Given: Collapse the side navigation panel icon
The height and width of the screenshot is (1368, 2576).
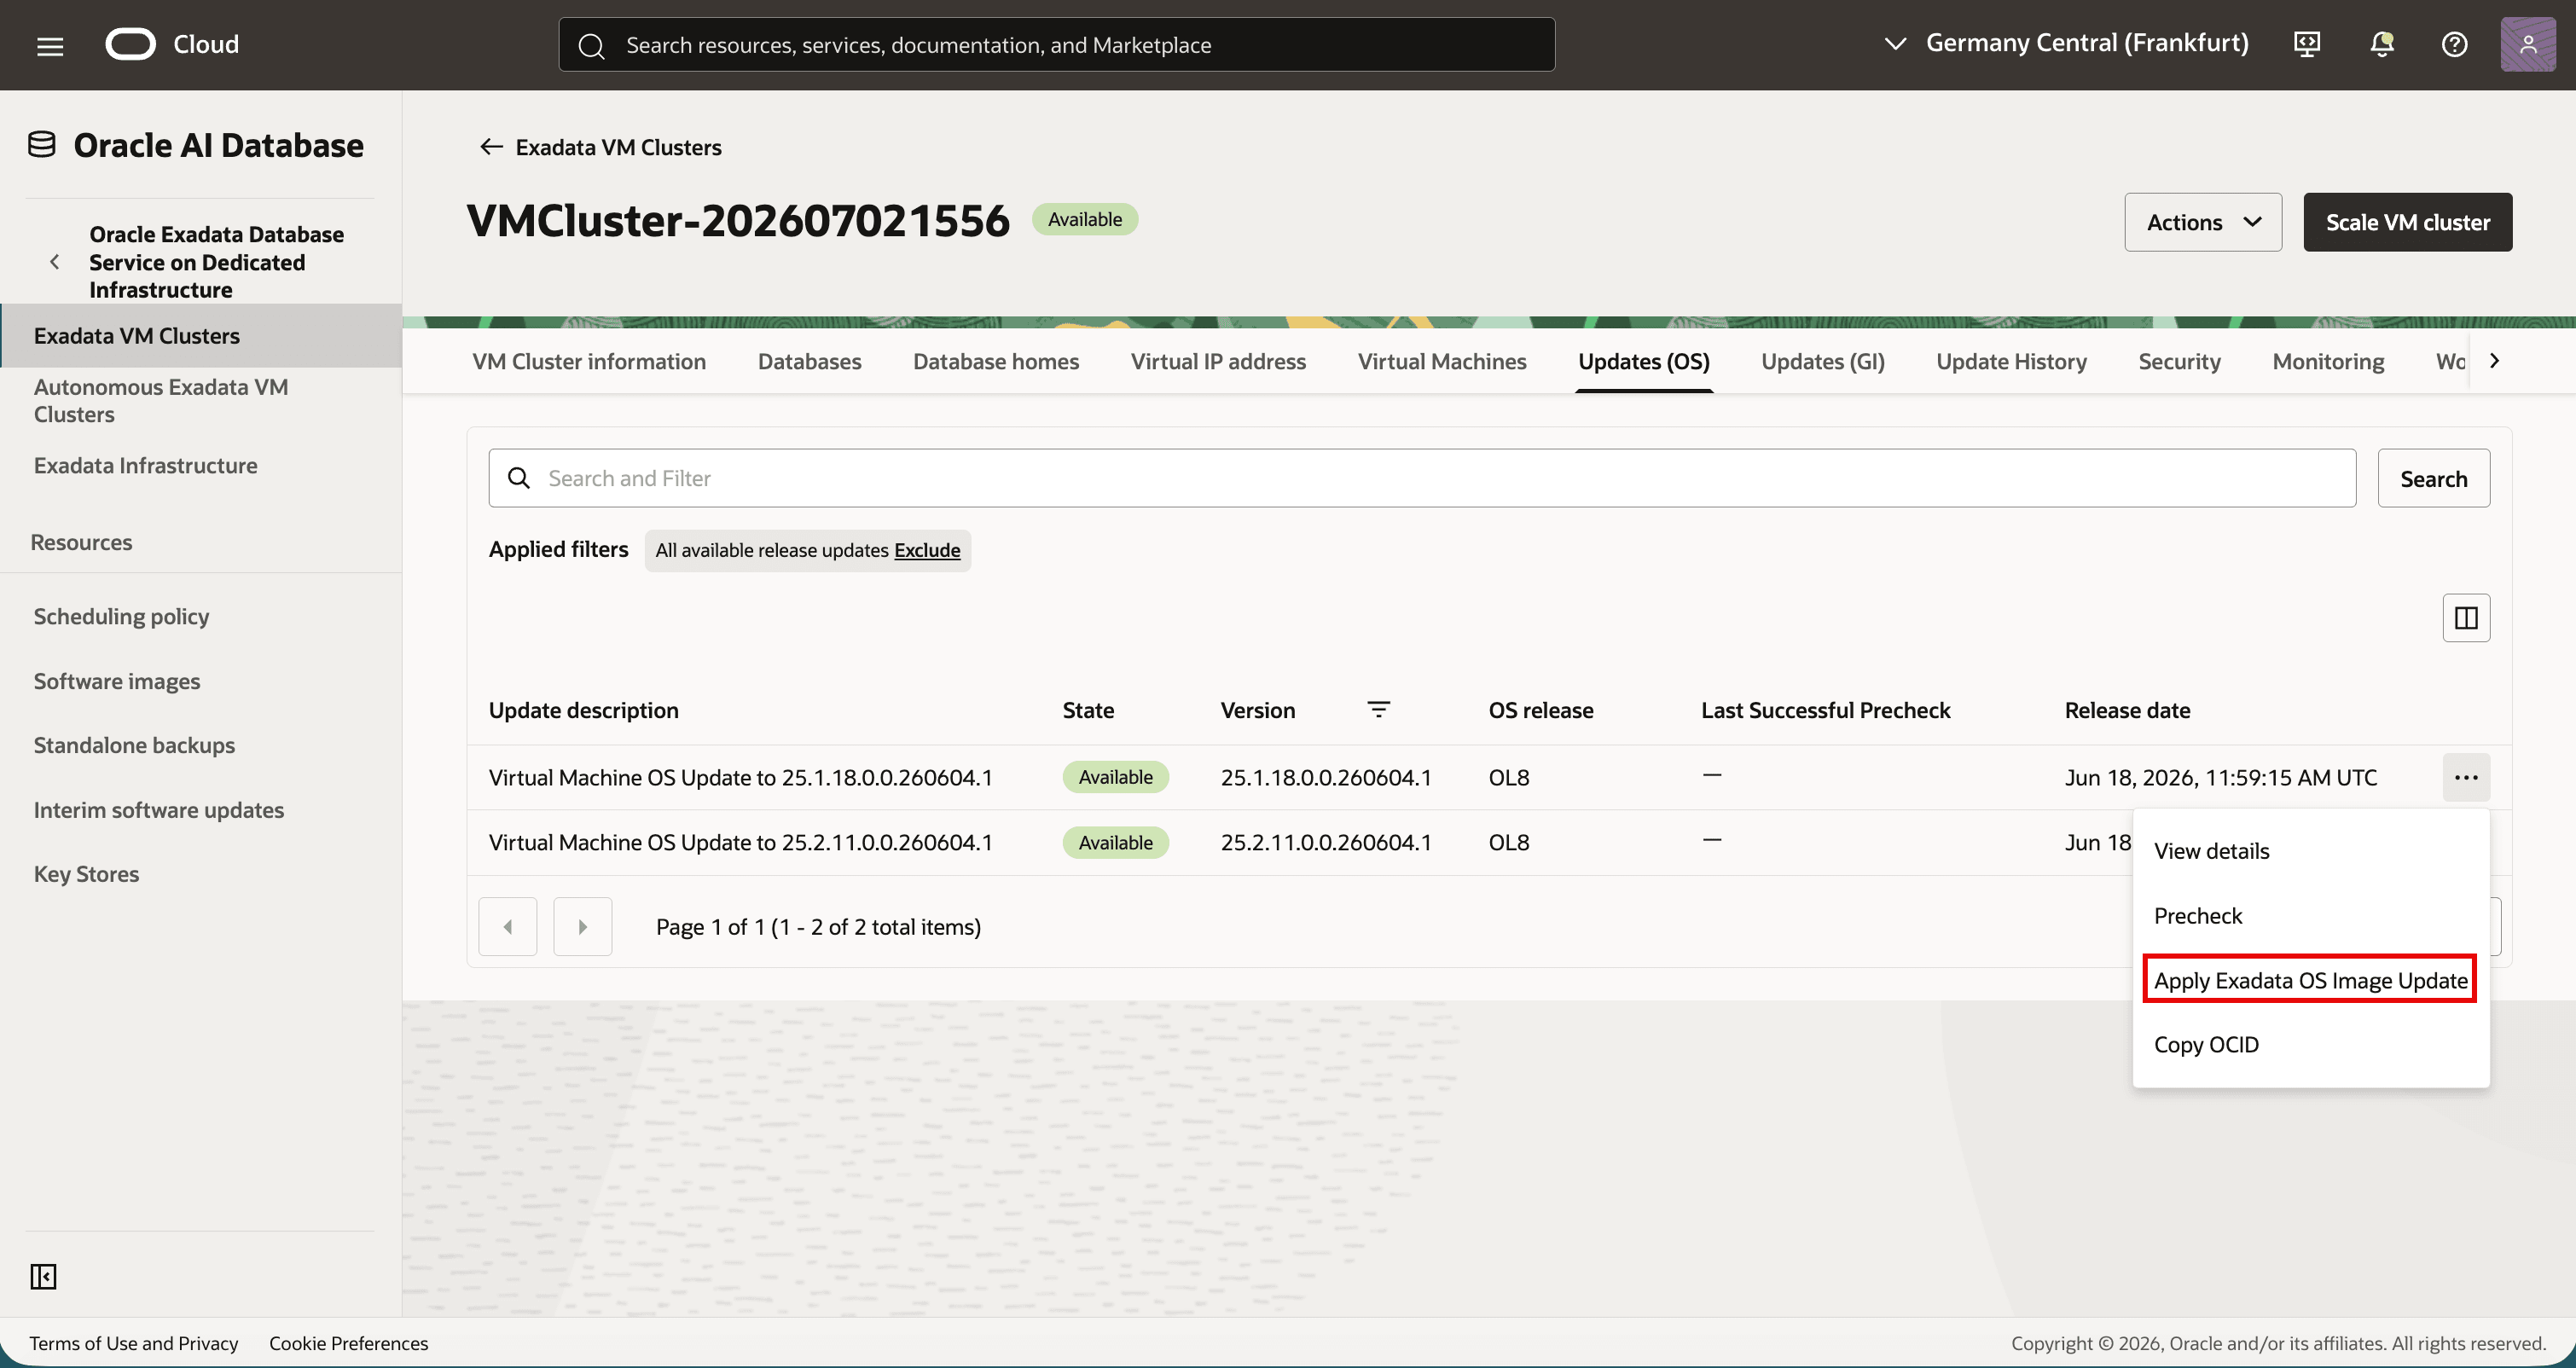Looking at the screenshot, I should coord(43,1276).
